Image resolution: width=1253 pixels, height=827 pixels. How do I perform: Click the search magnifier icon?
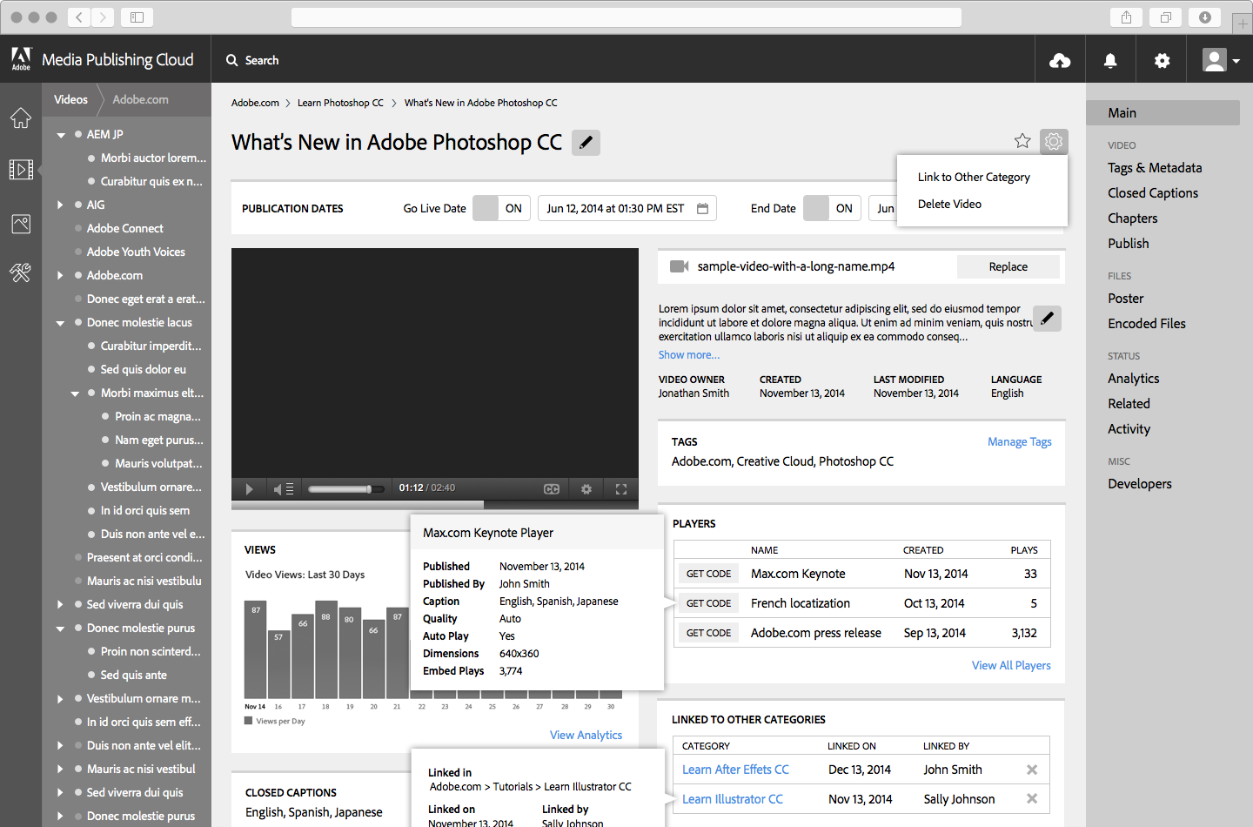(232, 60)
